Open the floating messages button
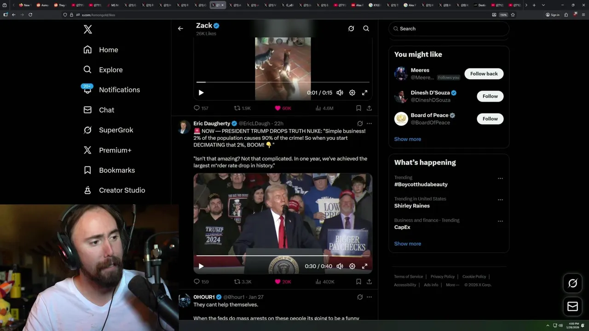The image size is (589, 331). click(x=572, y=306)
